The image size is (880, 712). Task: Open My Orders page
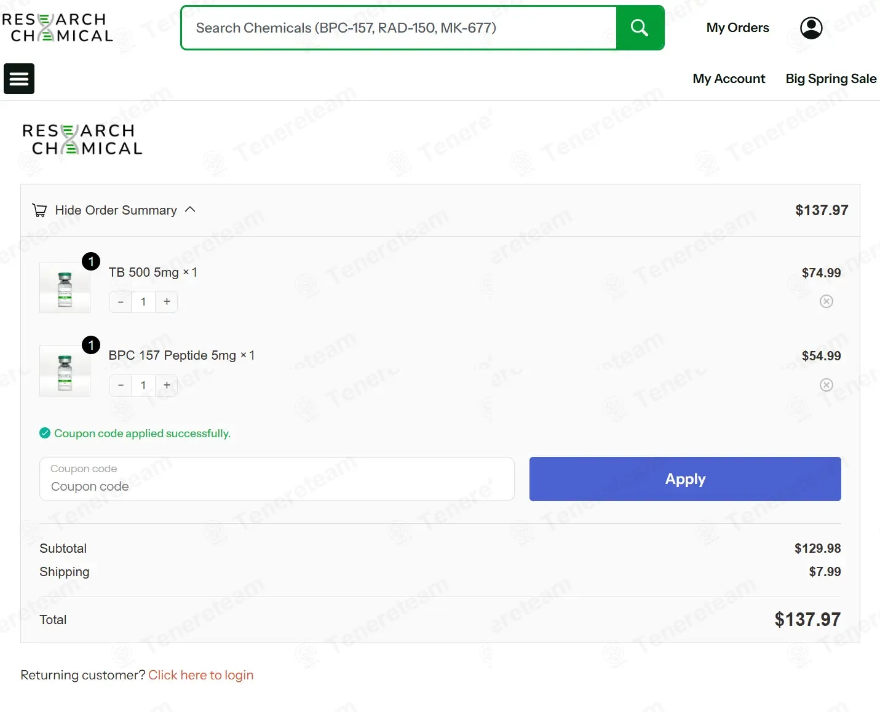[737, 28]
